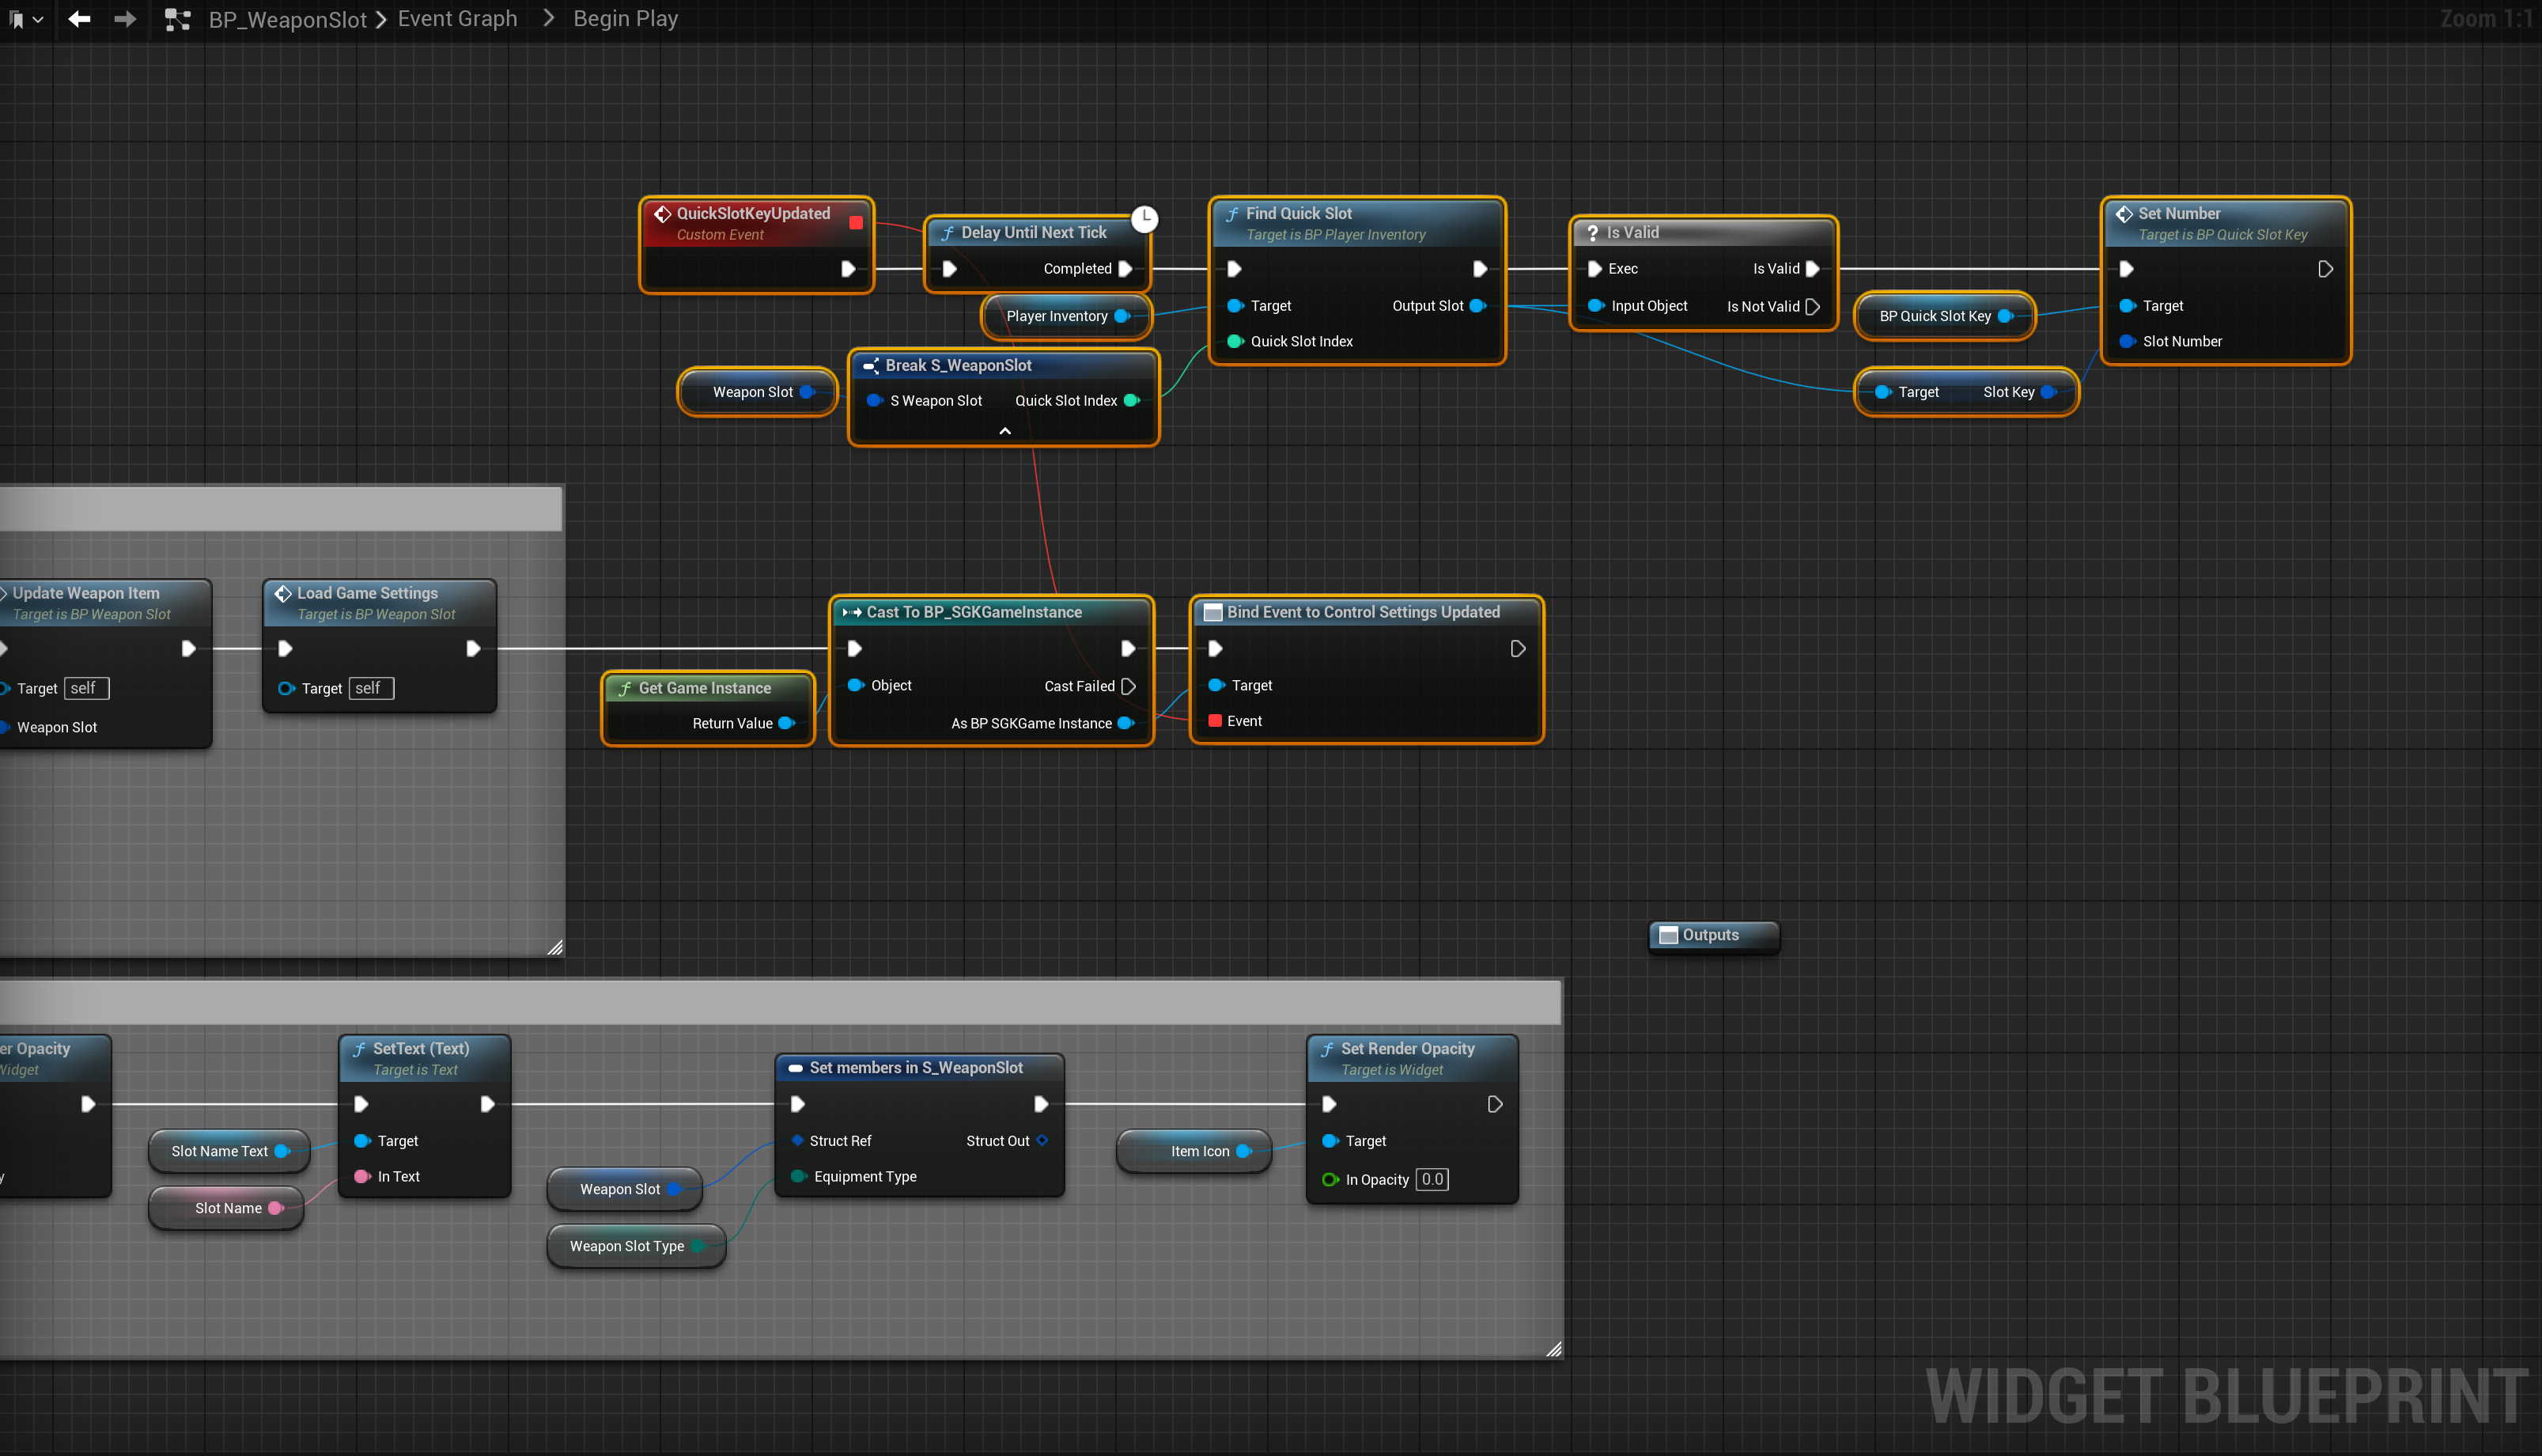
Task: Collapse the Break S_WeaponSlot node pins
Action: pos(1004,431)
